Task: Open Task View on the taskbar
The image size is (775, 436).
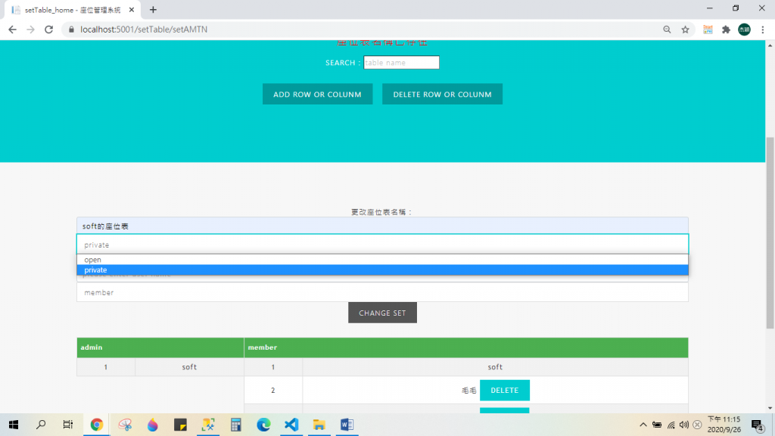Action: click(x=67, y=425)
